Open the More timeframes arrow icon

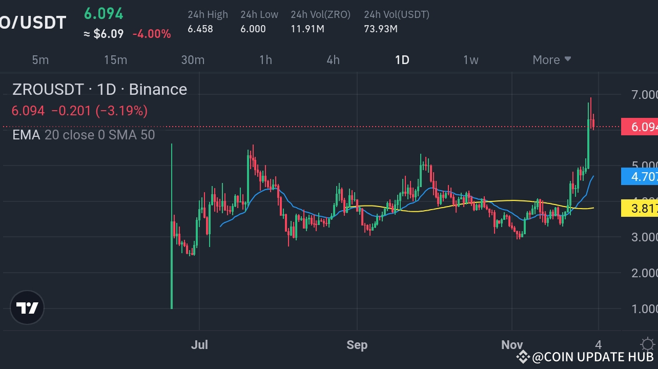click(568, 59)
